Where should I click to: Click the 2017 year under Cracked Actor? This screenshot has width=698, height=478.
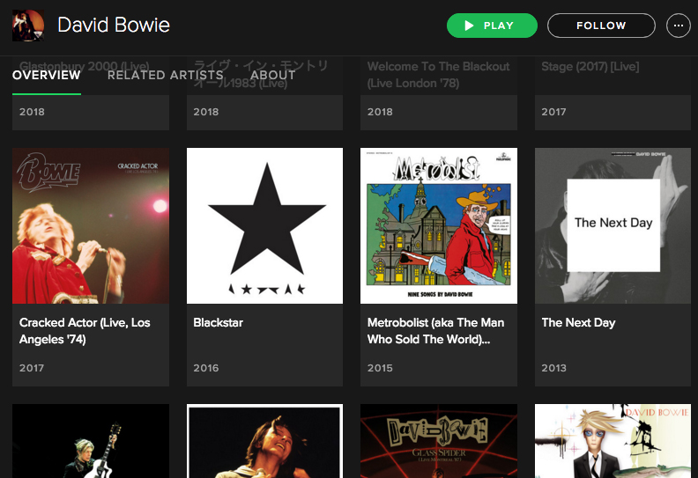(x=32, y=368)
